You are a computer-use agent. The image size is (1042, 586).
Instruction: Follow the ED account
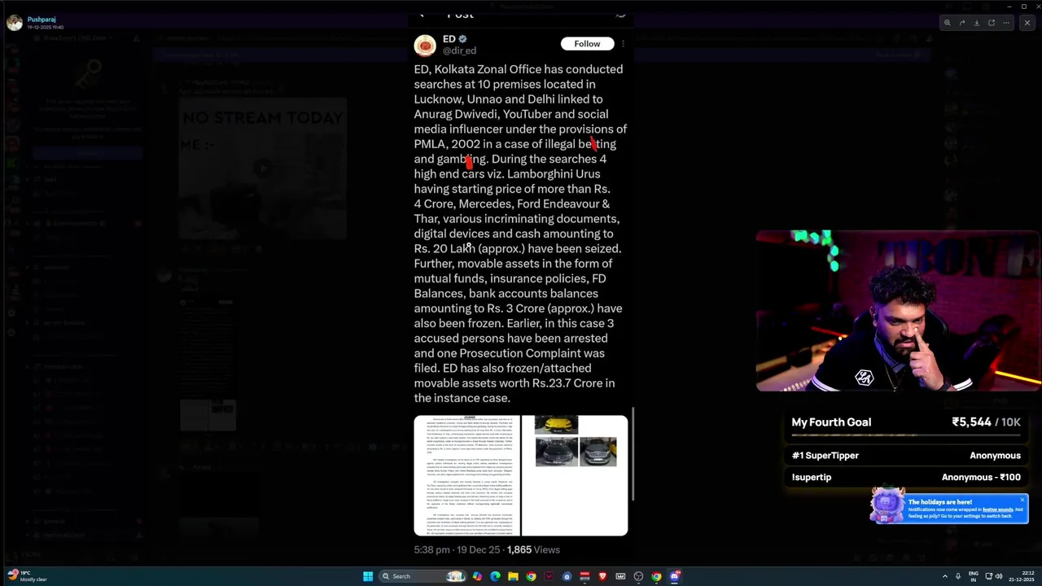point(587,44)
